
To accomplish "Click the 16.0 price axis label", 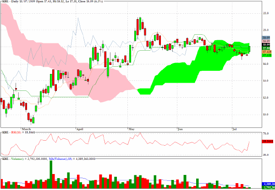I will (265, 64).
